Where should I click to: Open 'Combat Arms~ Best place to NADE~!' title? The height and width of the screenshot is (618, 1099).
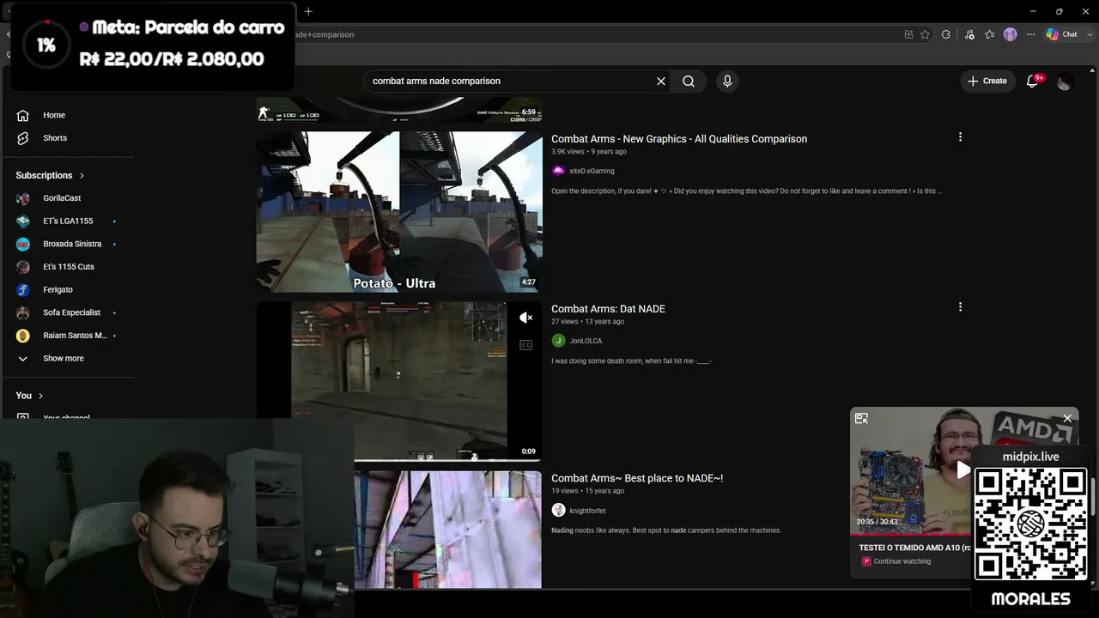637,478
